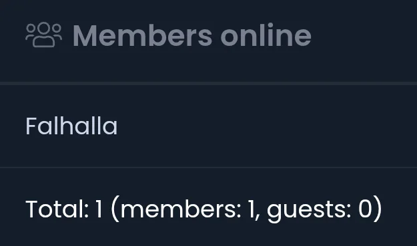Click the Falhalla name in the list
This screenshot has height=246, width=417.
pyautogui.click(x=71, y=126)
